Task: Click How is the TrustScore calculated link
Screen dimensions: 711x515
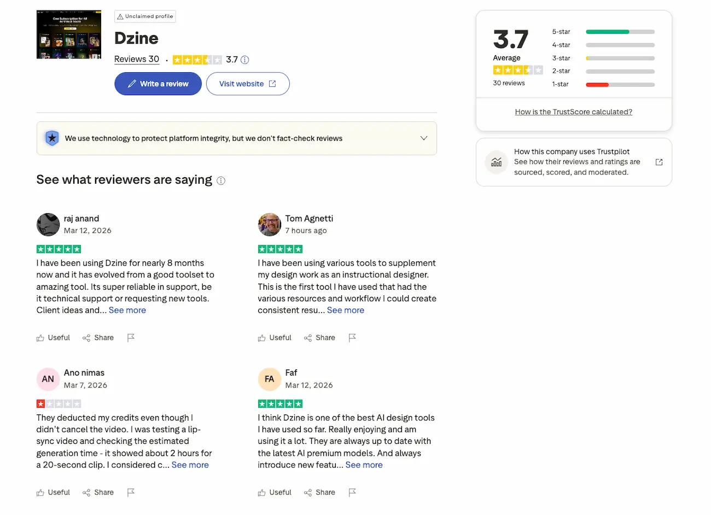Action: click(573, 112)
